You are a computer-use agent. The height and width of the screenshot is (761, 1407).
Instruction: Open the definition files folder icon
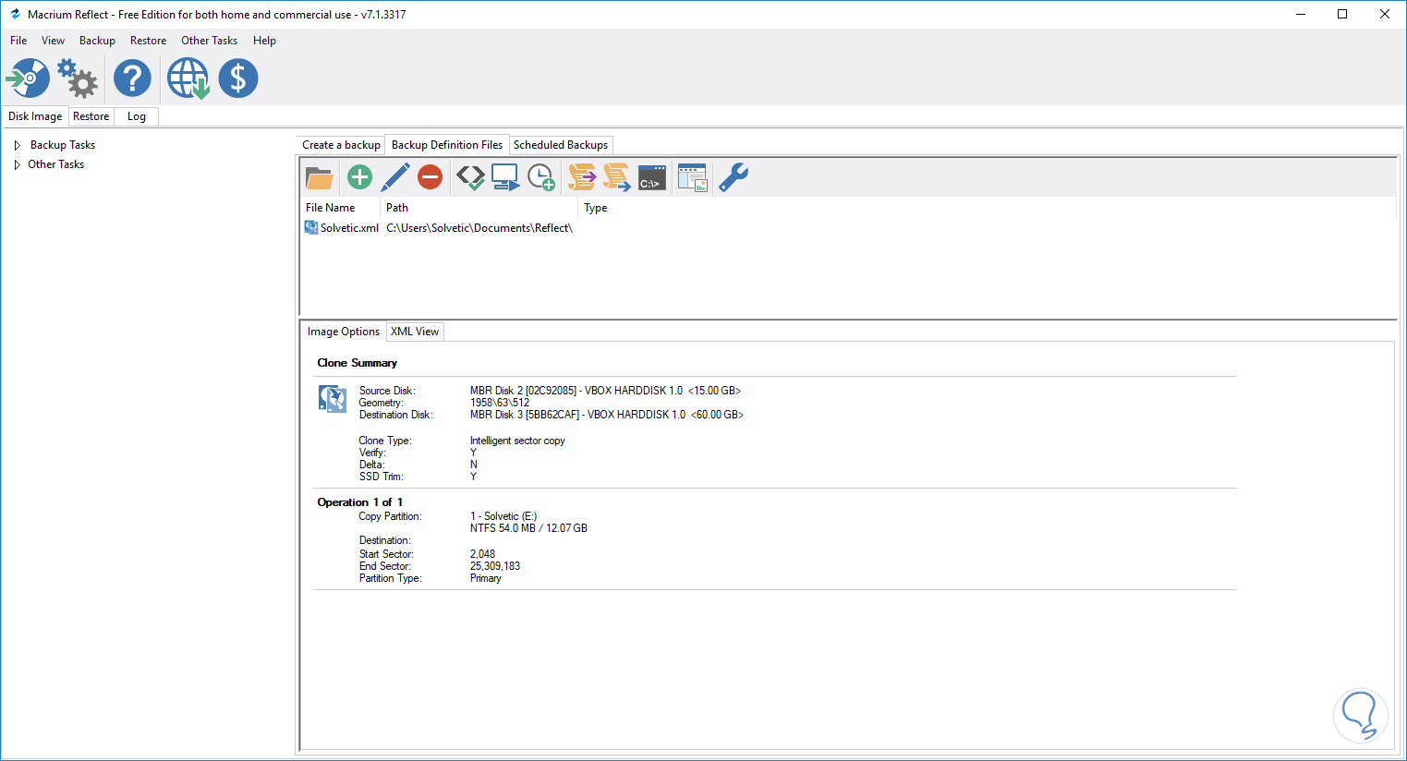tap(320, 177)
